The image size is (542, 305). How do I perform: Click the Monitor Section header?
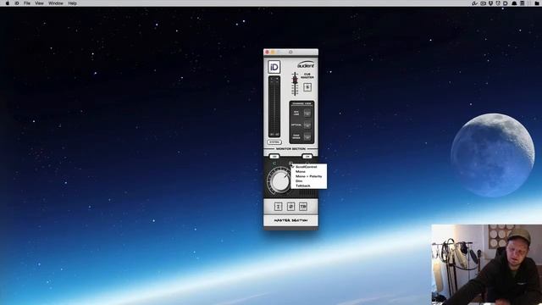pos(290,149)
